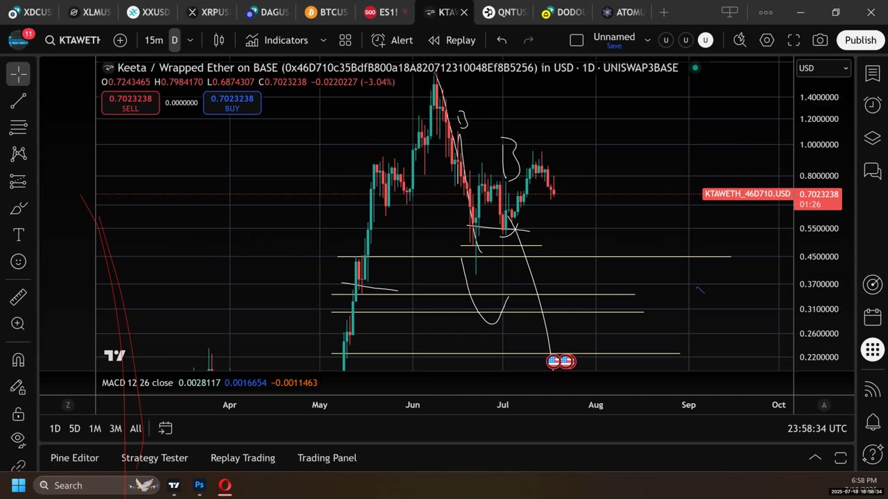The image size is (888, 499).
Task: Add symbol to compare with plus button
Action: pos(120,40)
